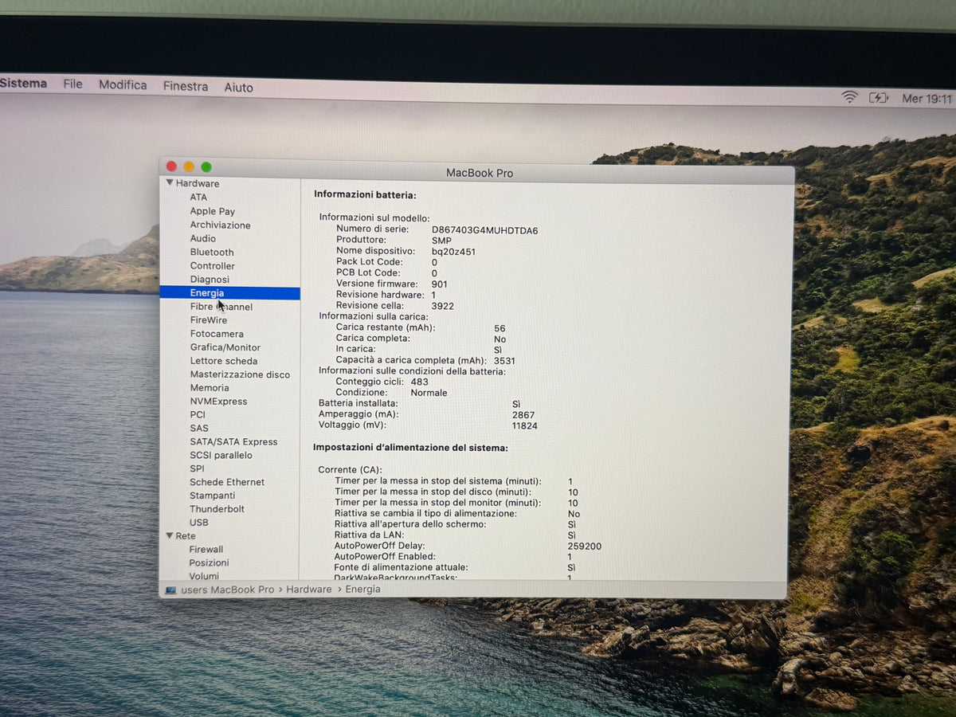
Task: Click the small computer icon in path bar
Action: click(170, 590)
